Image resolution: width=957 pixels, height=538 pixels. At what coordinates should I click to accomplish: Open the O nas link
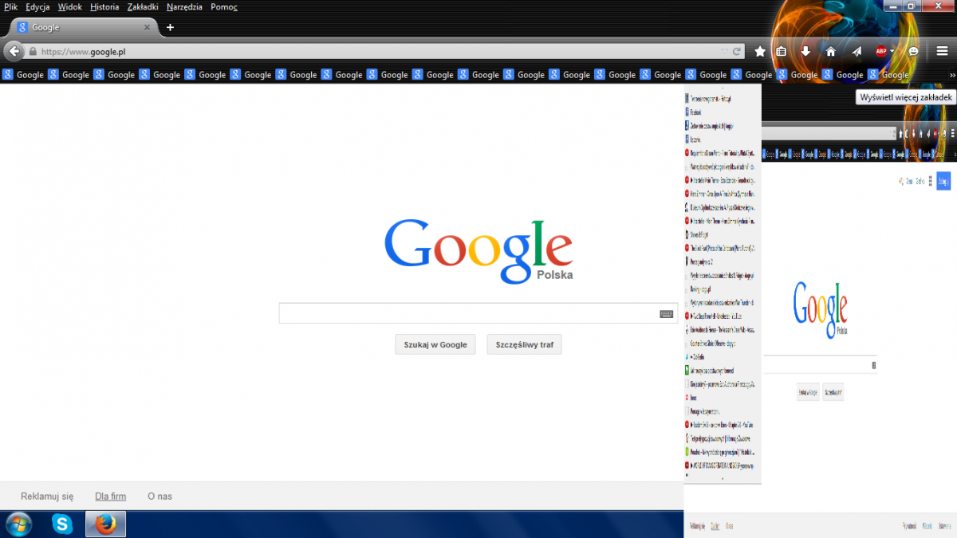point(159,497)
